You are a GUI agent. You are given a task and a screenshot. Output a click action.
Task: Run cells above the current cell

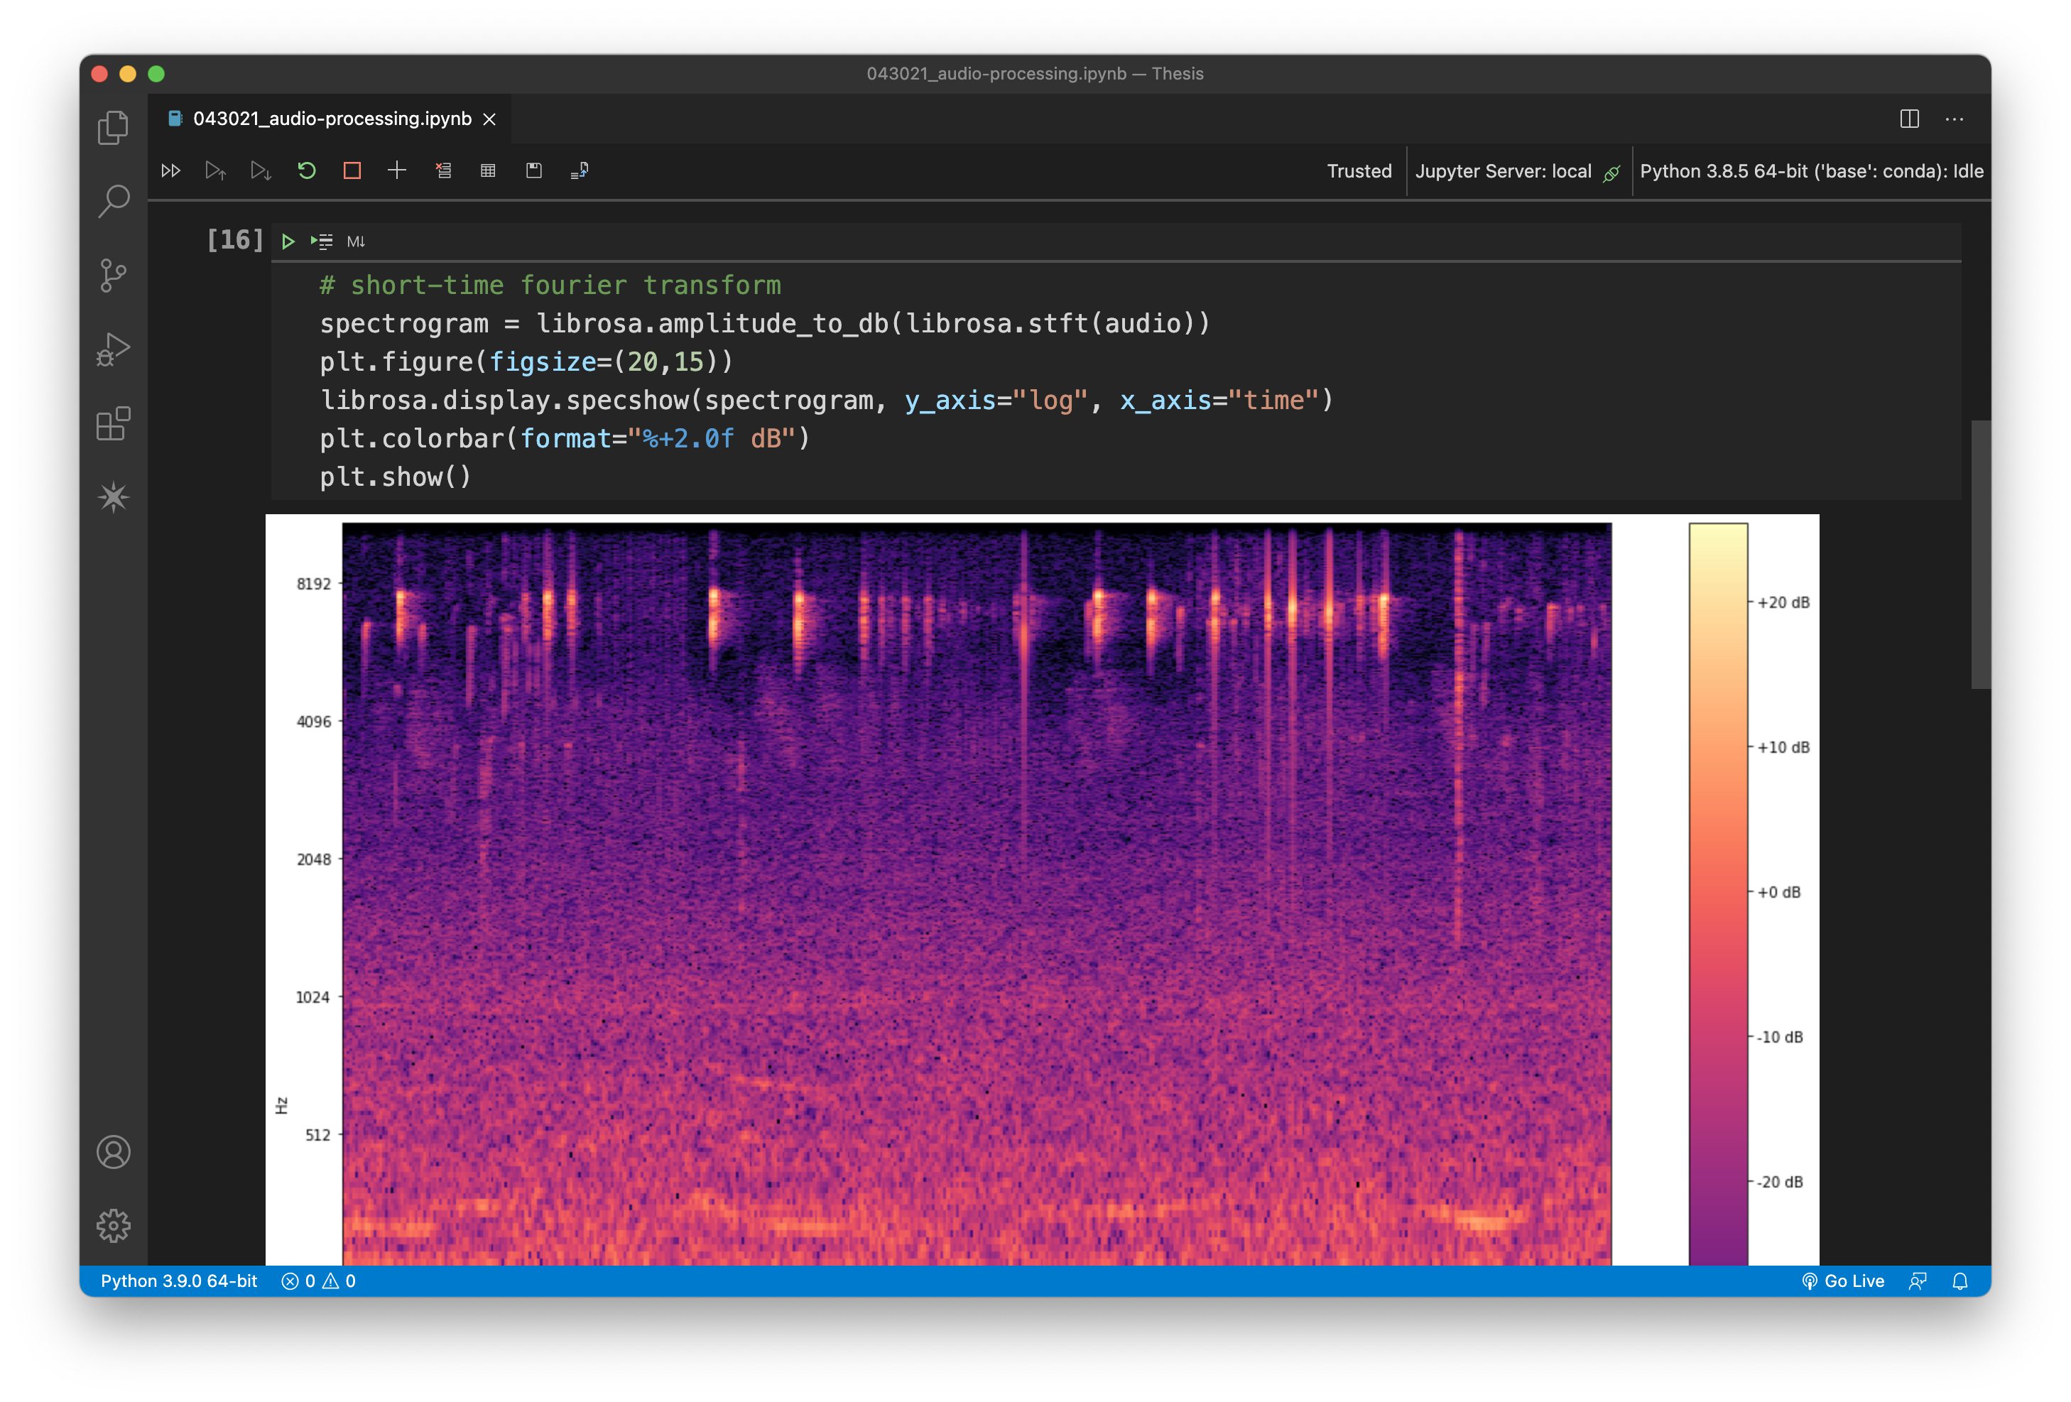pos(216,170)
